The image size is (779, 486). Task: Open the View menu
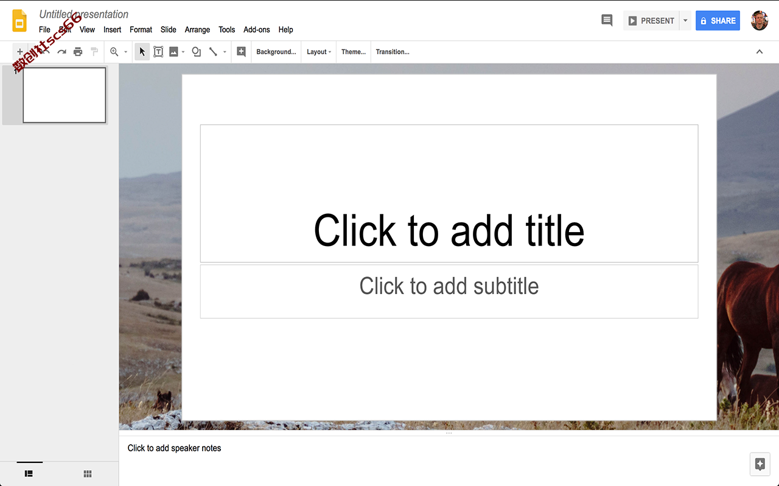(87, 29)
